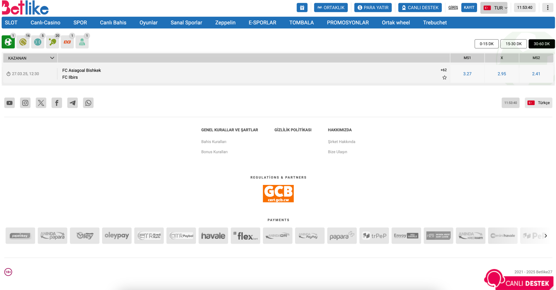
Task: Favorite the FC Asiagoal Bishkek match star
Action: pyautogui.click(x=445, y=78)
